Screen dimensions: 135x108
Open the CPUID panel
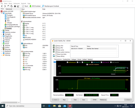pos(94,100)
